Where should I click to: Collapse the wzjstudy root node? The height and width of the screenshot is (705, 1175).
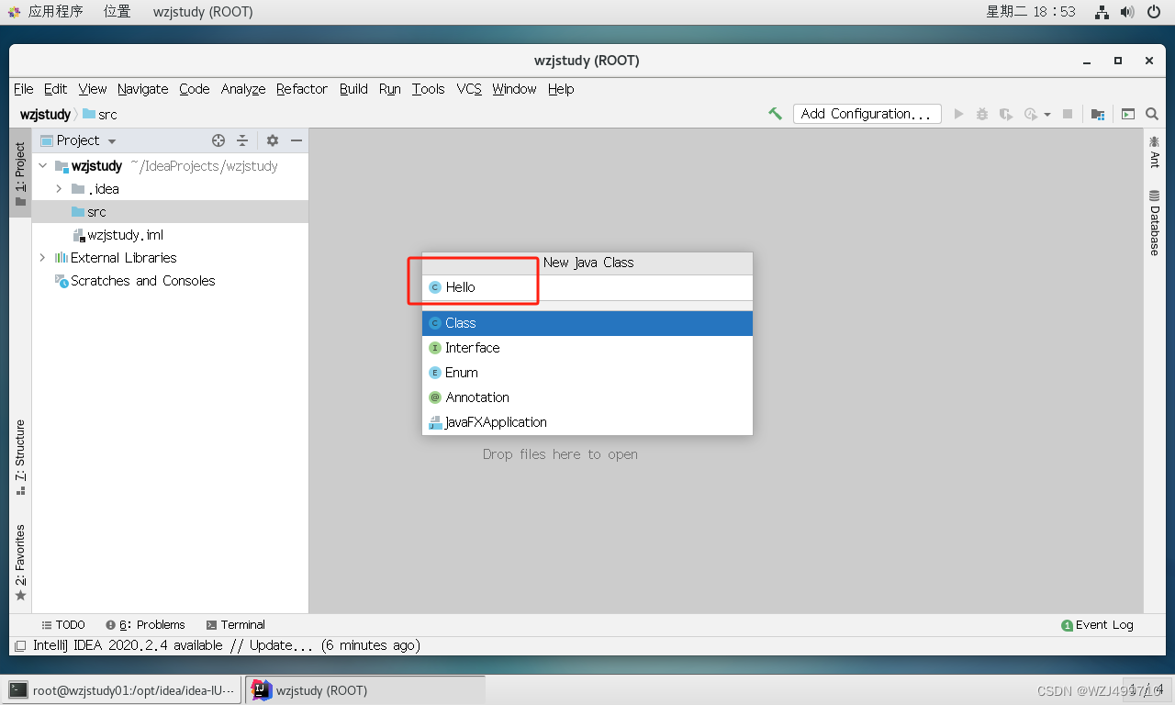pos(42,166)
